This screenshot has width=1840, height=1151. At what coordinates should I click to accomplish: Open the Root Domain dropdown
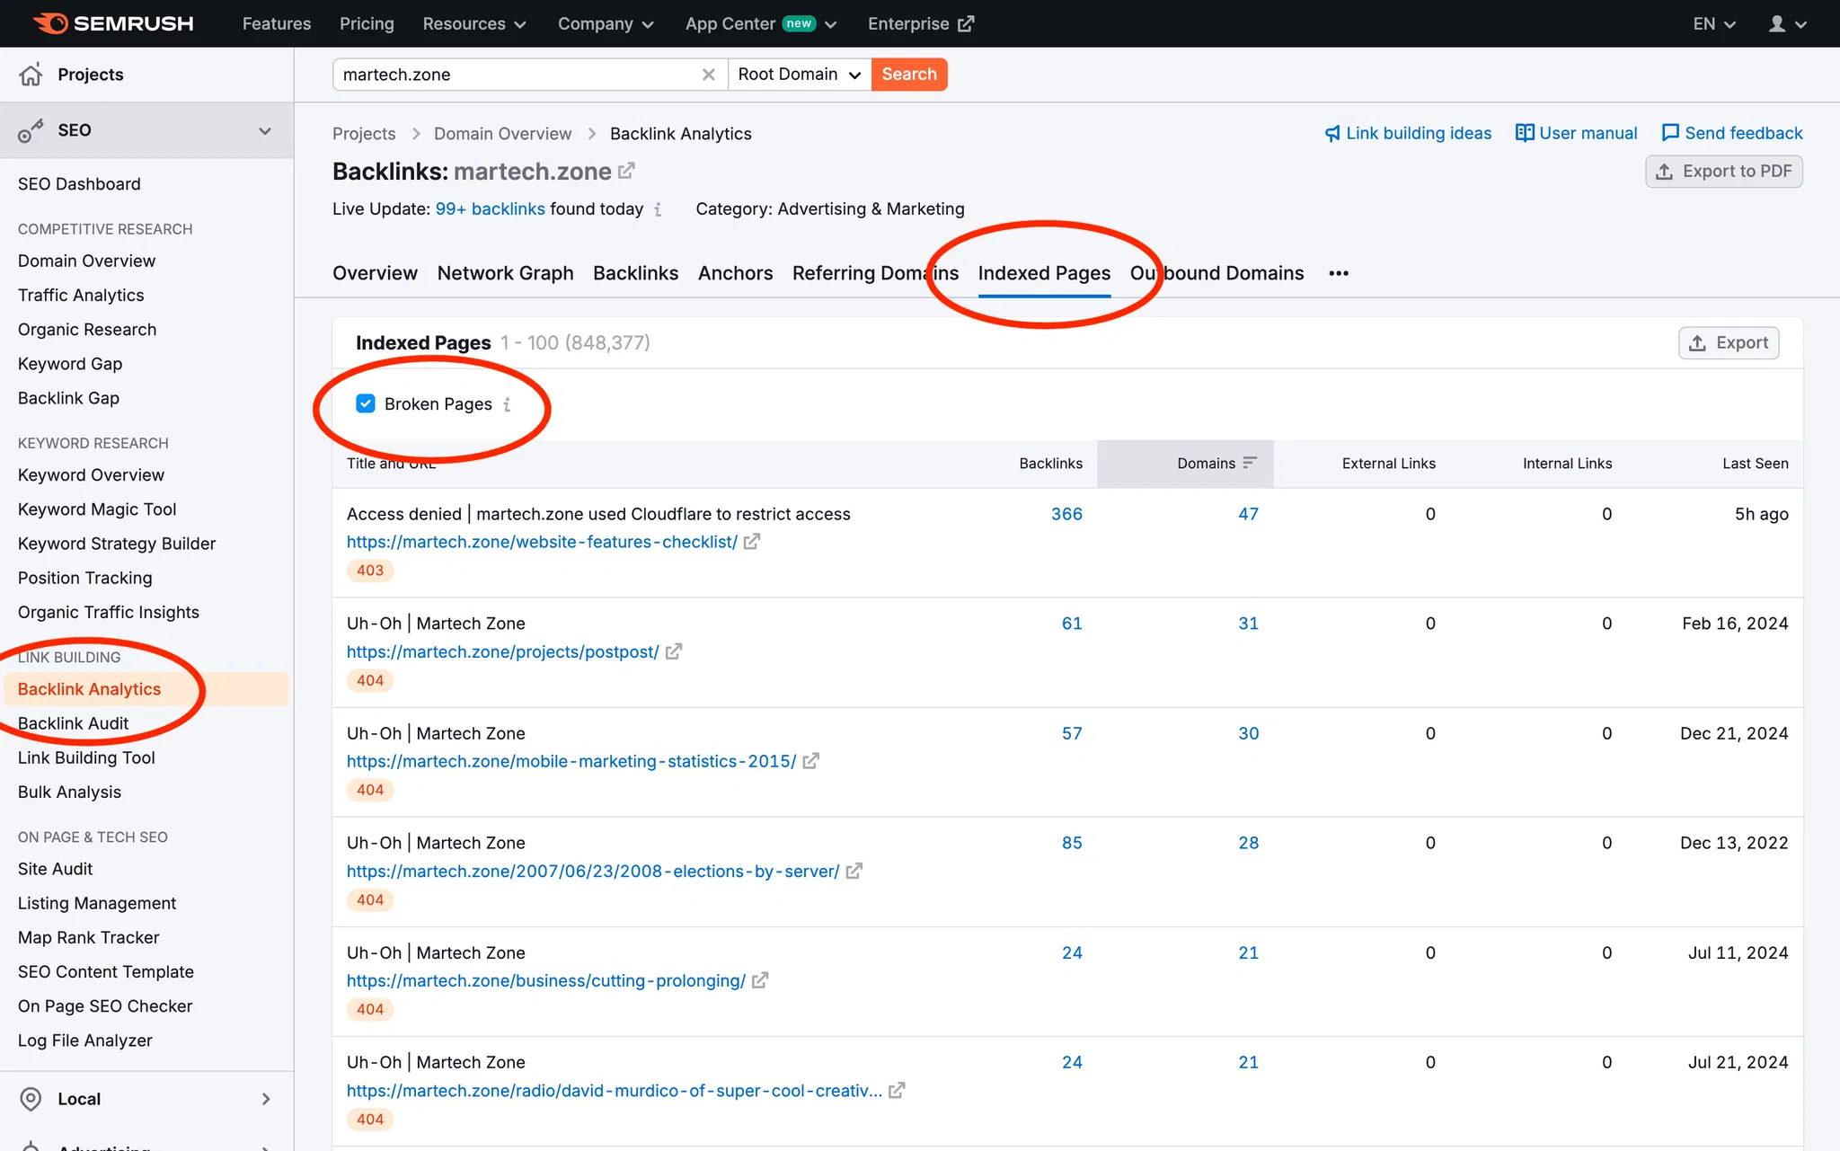click(799, 75)
